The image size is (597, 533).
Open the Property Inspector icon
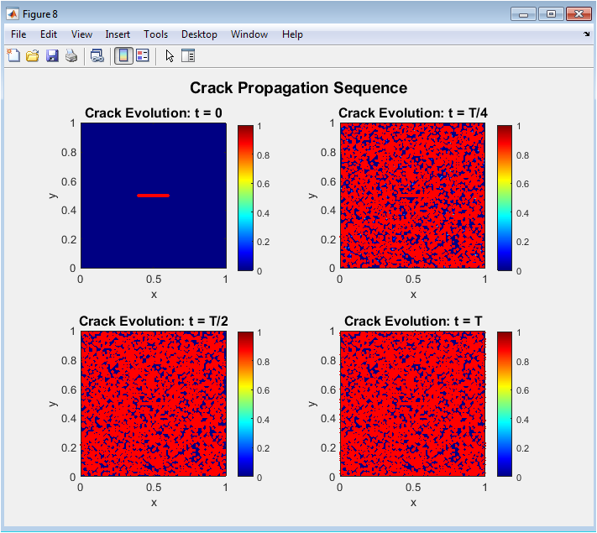[188, 56]
